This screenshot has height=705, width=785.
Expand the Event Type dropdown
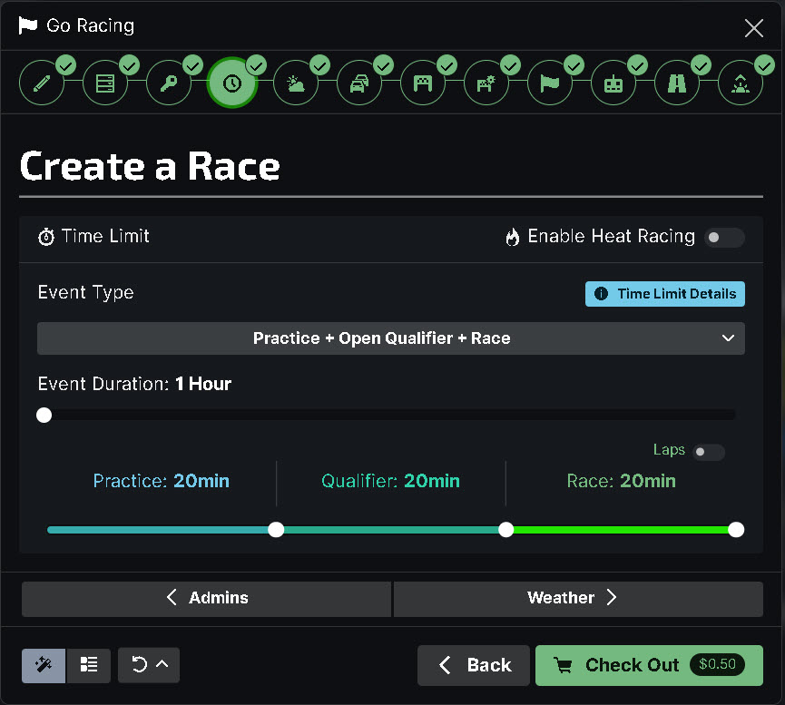click(x=391, y=338)
